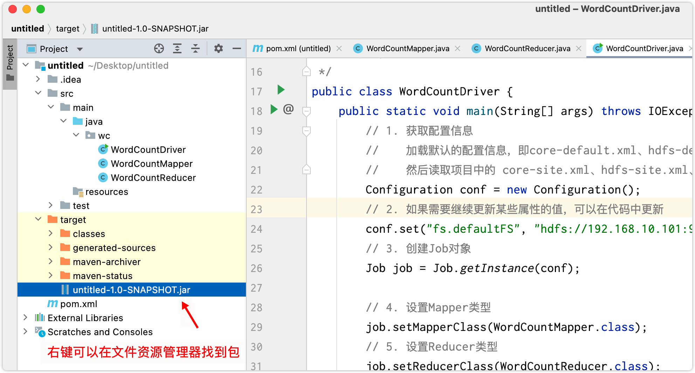Image resolution: width=695 pixels, height=373 pixels.
Task: Click the jar archive icon in the breadcrumb
Action: point(95,29)
